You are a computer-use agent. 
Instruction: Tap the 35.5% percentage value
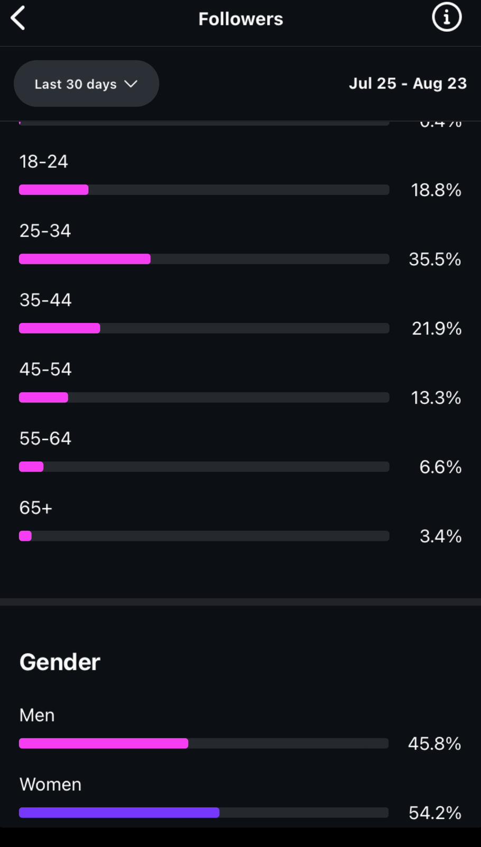click(434, 259)
